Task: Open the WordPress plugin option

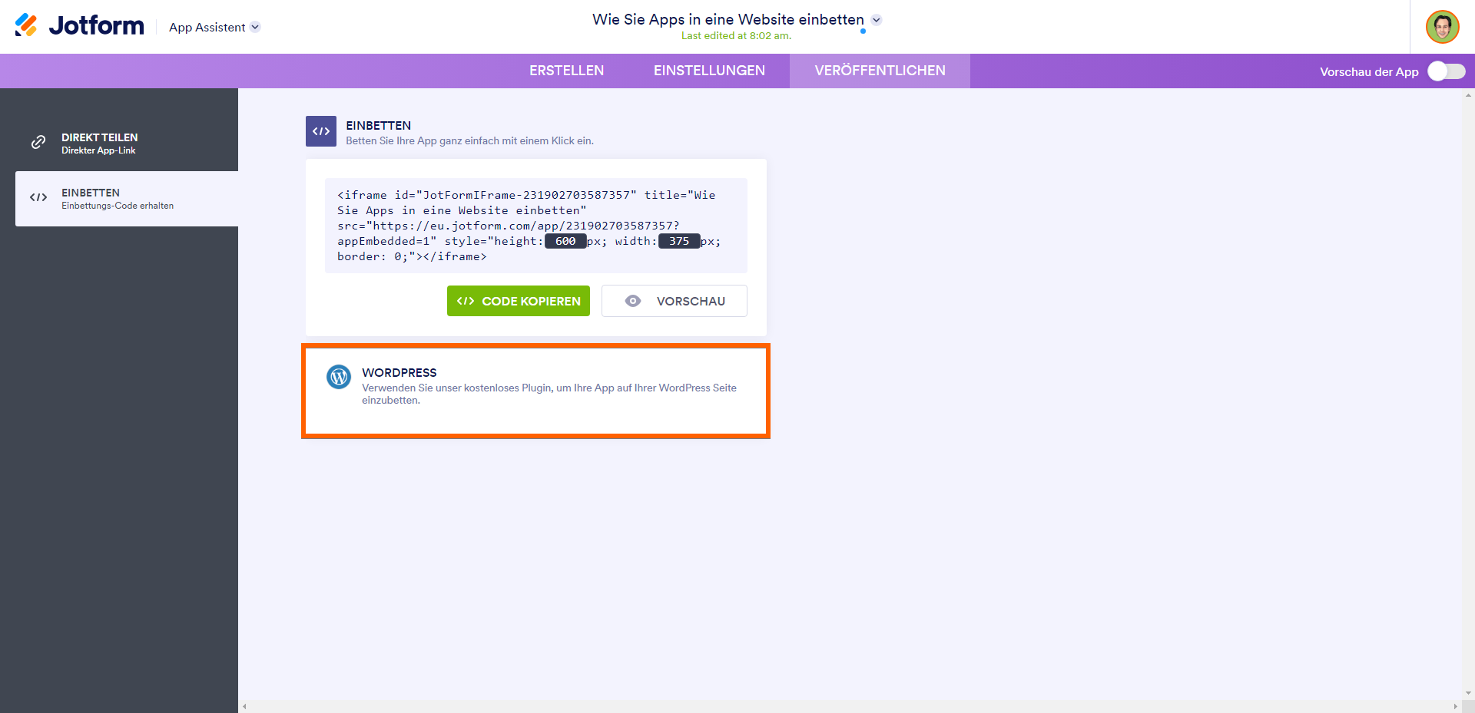Action: tap(535, 391)
